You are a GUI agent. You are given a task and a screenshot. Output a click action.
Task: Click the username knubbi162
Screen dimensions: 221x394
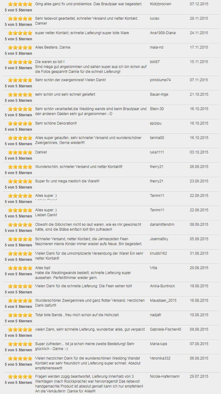(158, 253)
